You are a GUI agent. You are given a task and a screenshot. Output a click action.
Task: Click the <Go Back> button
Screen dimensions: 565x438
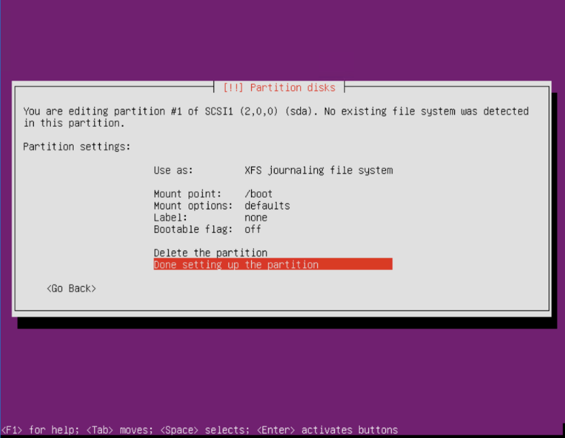72,289
